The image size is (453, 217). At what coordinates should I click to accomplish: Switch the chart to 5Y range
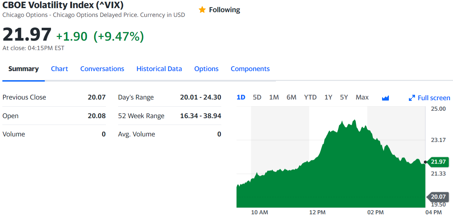coord(344,97)
